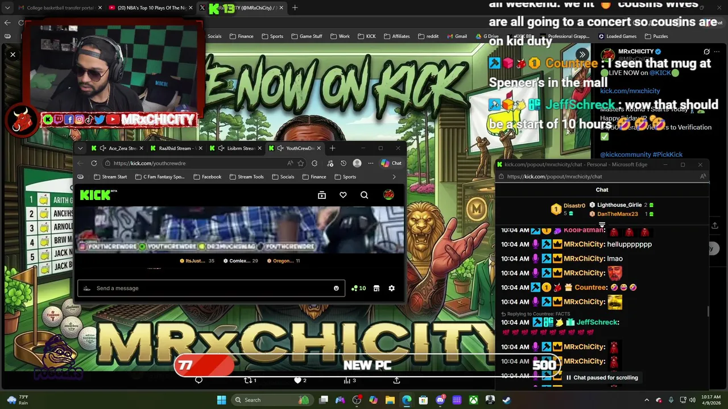Screen dimensions: 728x409
Task: Open the Stream Start bookmarks folder
Action: pyautogui.click(x=110, y=177)
